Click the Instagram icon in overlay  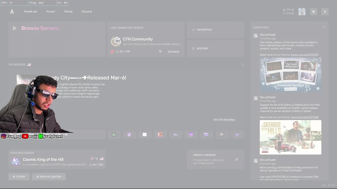pyautogui.click(x=3, y=136)
